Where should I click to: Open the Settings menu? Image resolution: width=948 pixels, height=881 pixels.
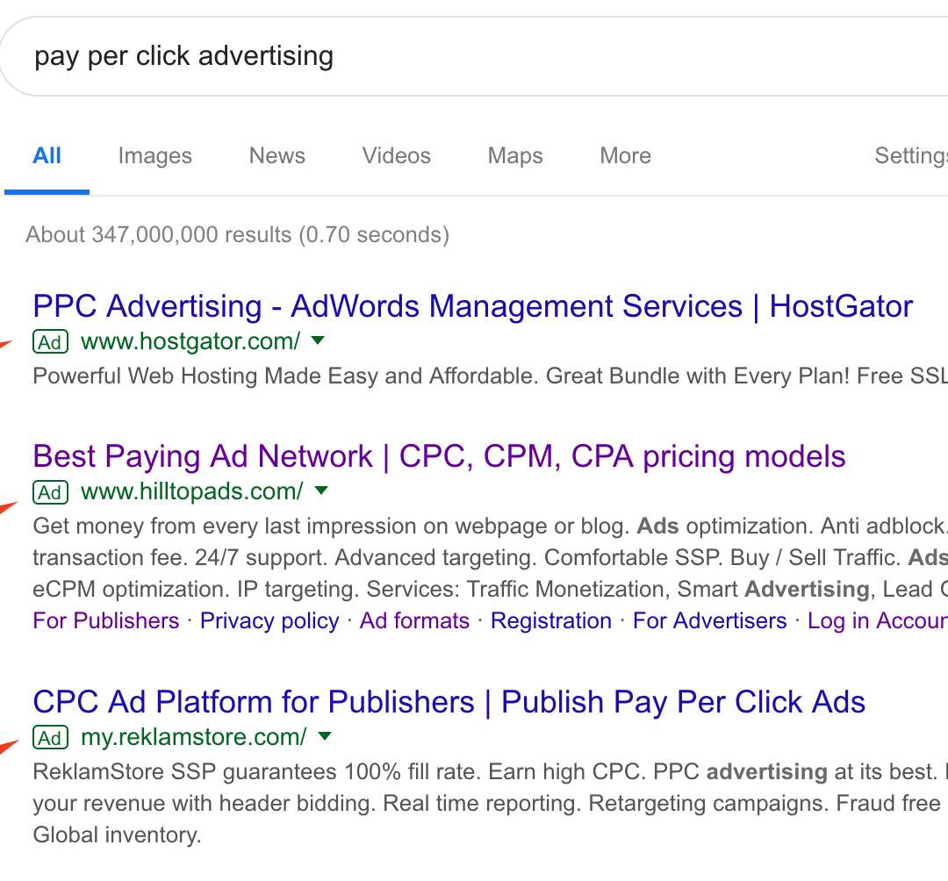(911, 156)
